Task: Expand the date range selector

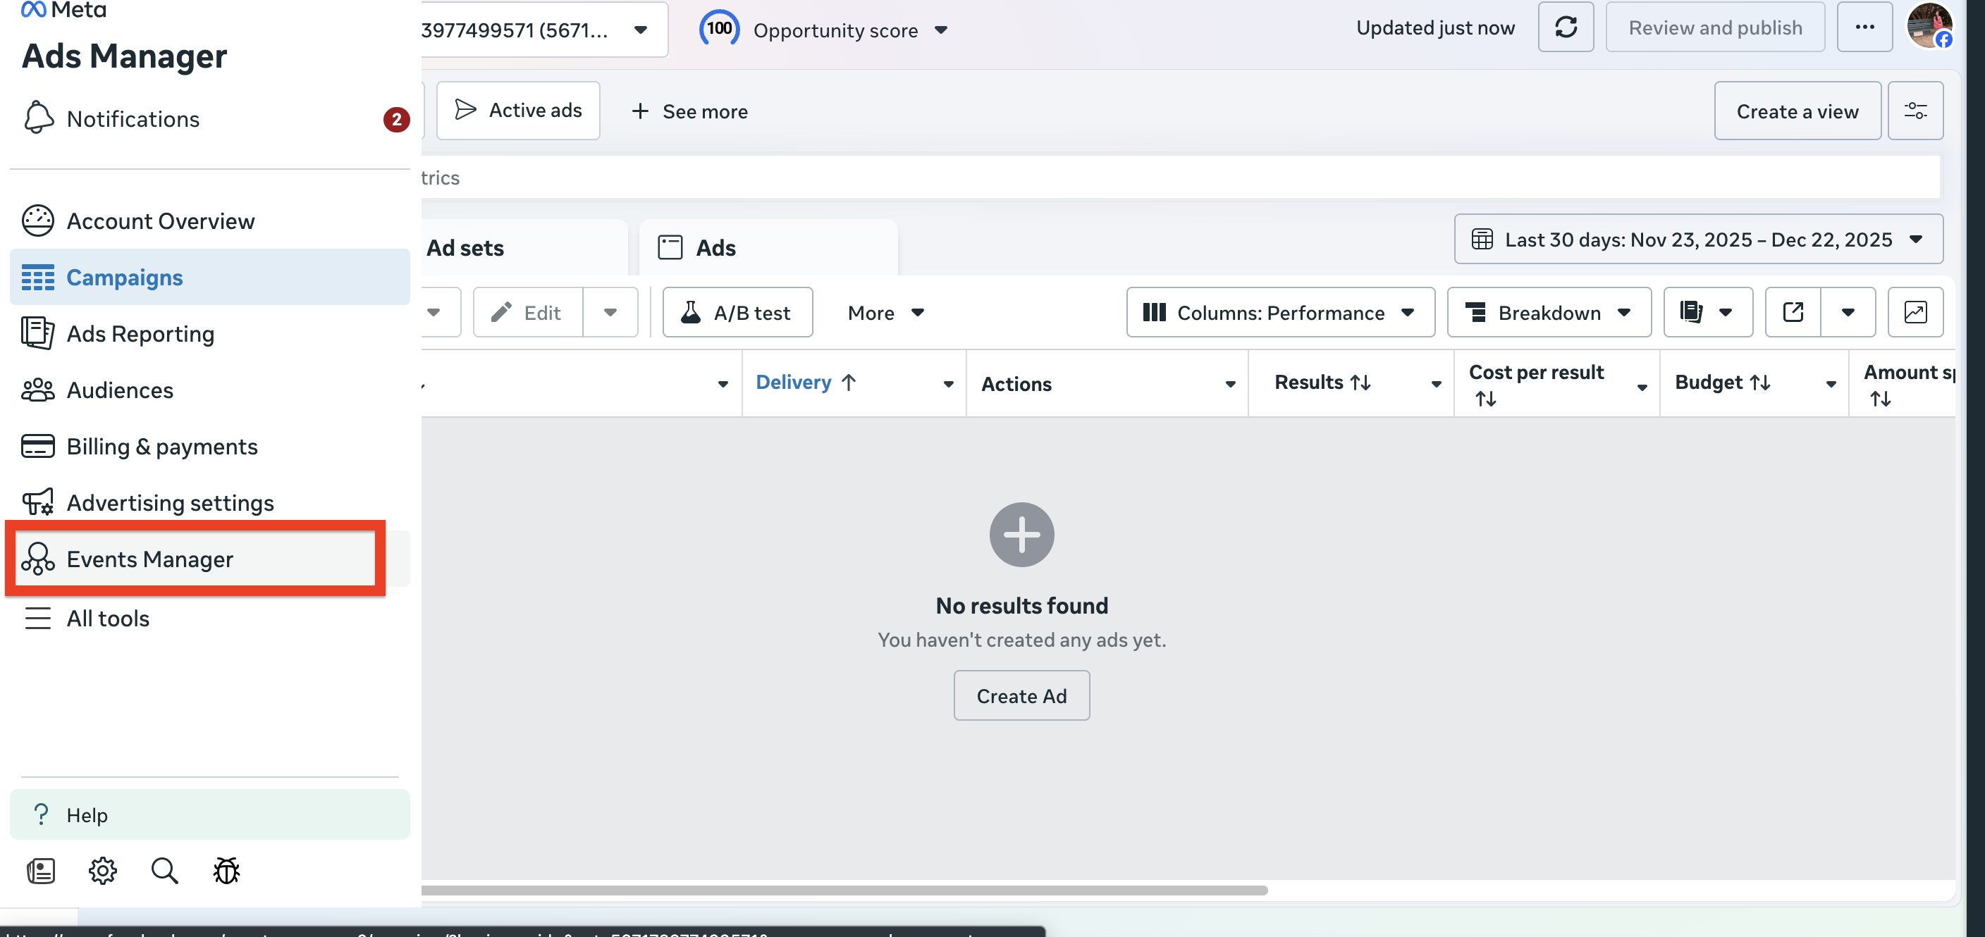Action: [x=1697, y=240]
